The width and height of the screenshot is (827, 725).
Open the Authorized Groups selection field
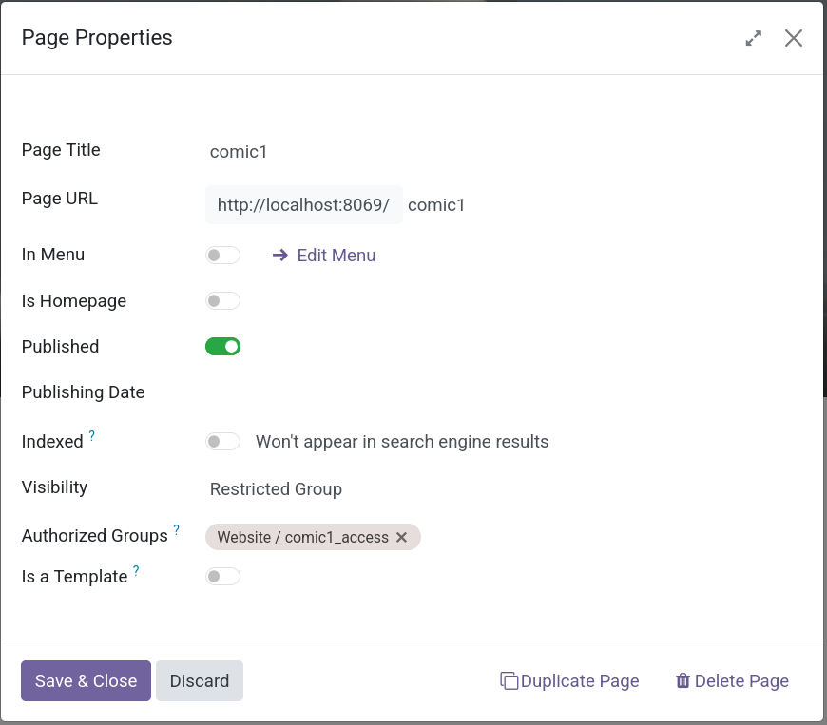point(475,537)
